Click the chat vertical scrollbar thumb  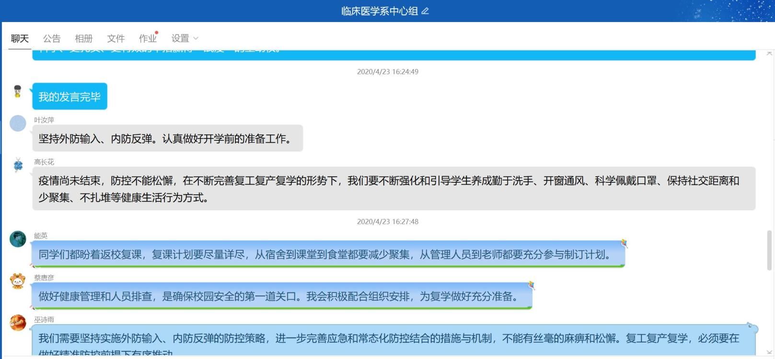(x=769, y=250)
